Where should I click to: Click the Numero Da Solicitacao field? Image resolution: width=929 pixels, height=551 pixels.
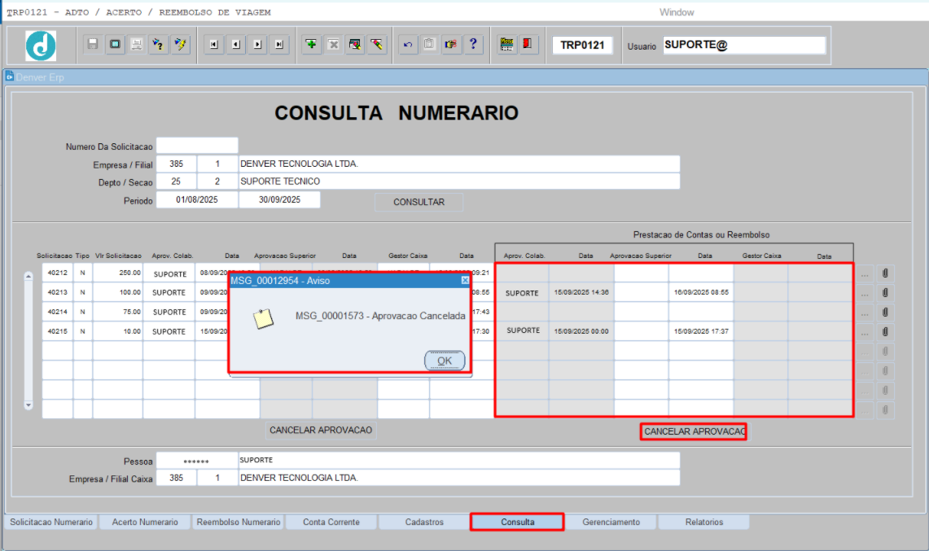click(197, 146)
